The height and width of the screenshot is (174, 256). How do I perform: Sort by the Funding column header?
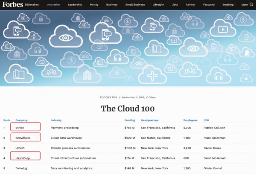point(130,120)
